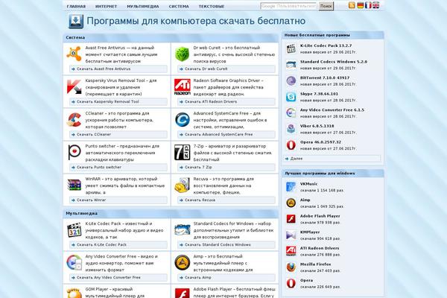Click Скачать 7 Zip link
The image size is (447, 298).
tap(226, 168)
